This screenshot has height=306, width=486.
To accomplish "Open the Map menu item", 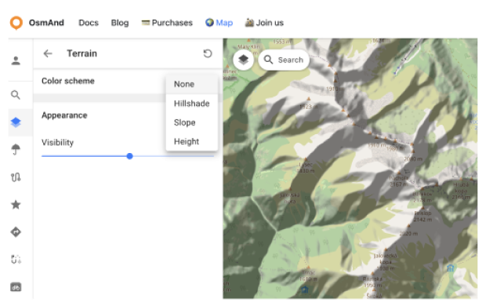I will click(219, 23).
